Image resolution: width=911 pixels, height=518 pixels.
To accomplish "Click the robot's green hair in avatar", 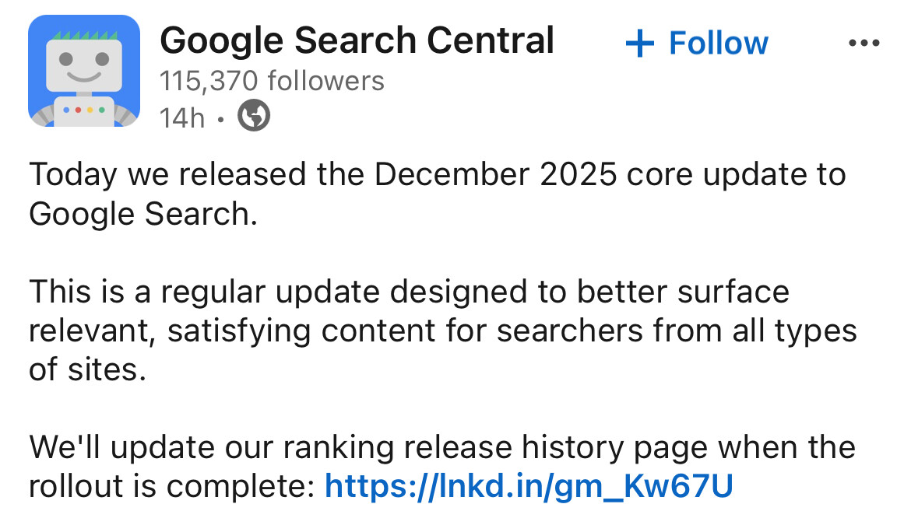I will coord(84,35).
